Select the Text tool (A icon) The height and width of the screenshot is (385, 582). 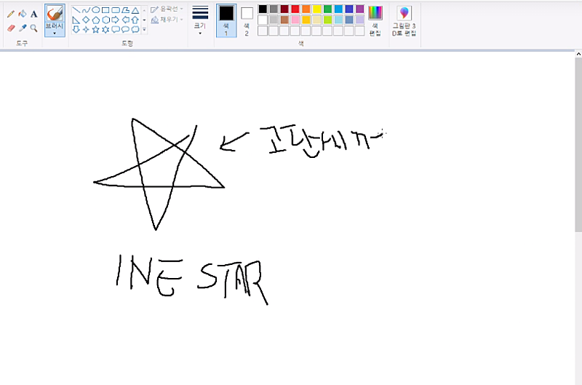point(33,14)
